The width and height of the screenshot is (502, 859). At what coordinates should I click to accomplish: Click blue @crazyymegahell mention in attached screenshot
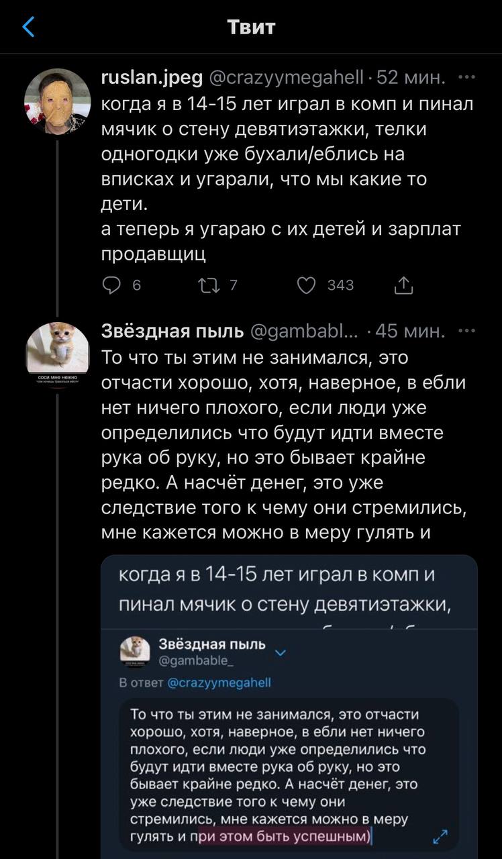(218, 683)
